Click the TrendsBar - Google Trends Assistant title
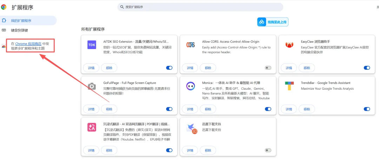Viewport: 379px width, 164px height. coord(326,83)
